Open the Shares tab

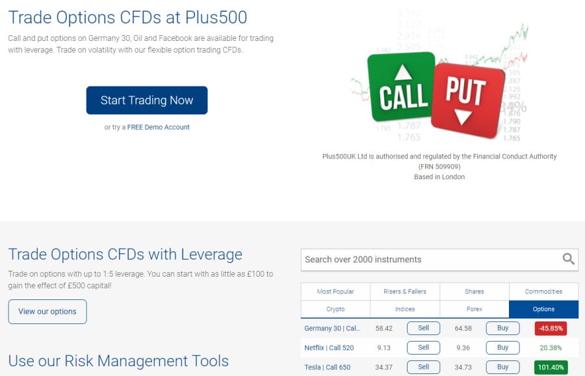tap(474, 292)
